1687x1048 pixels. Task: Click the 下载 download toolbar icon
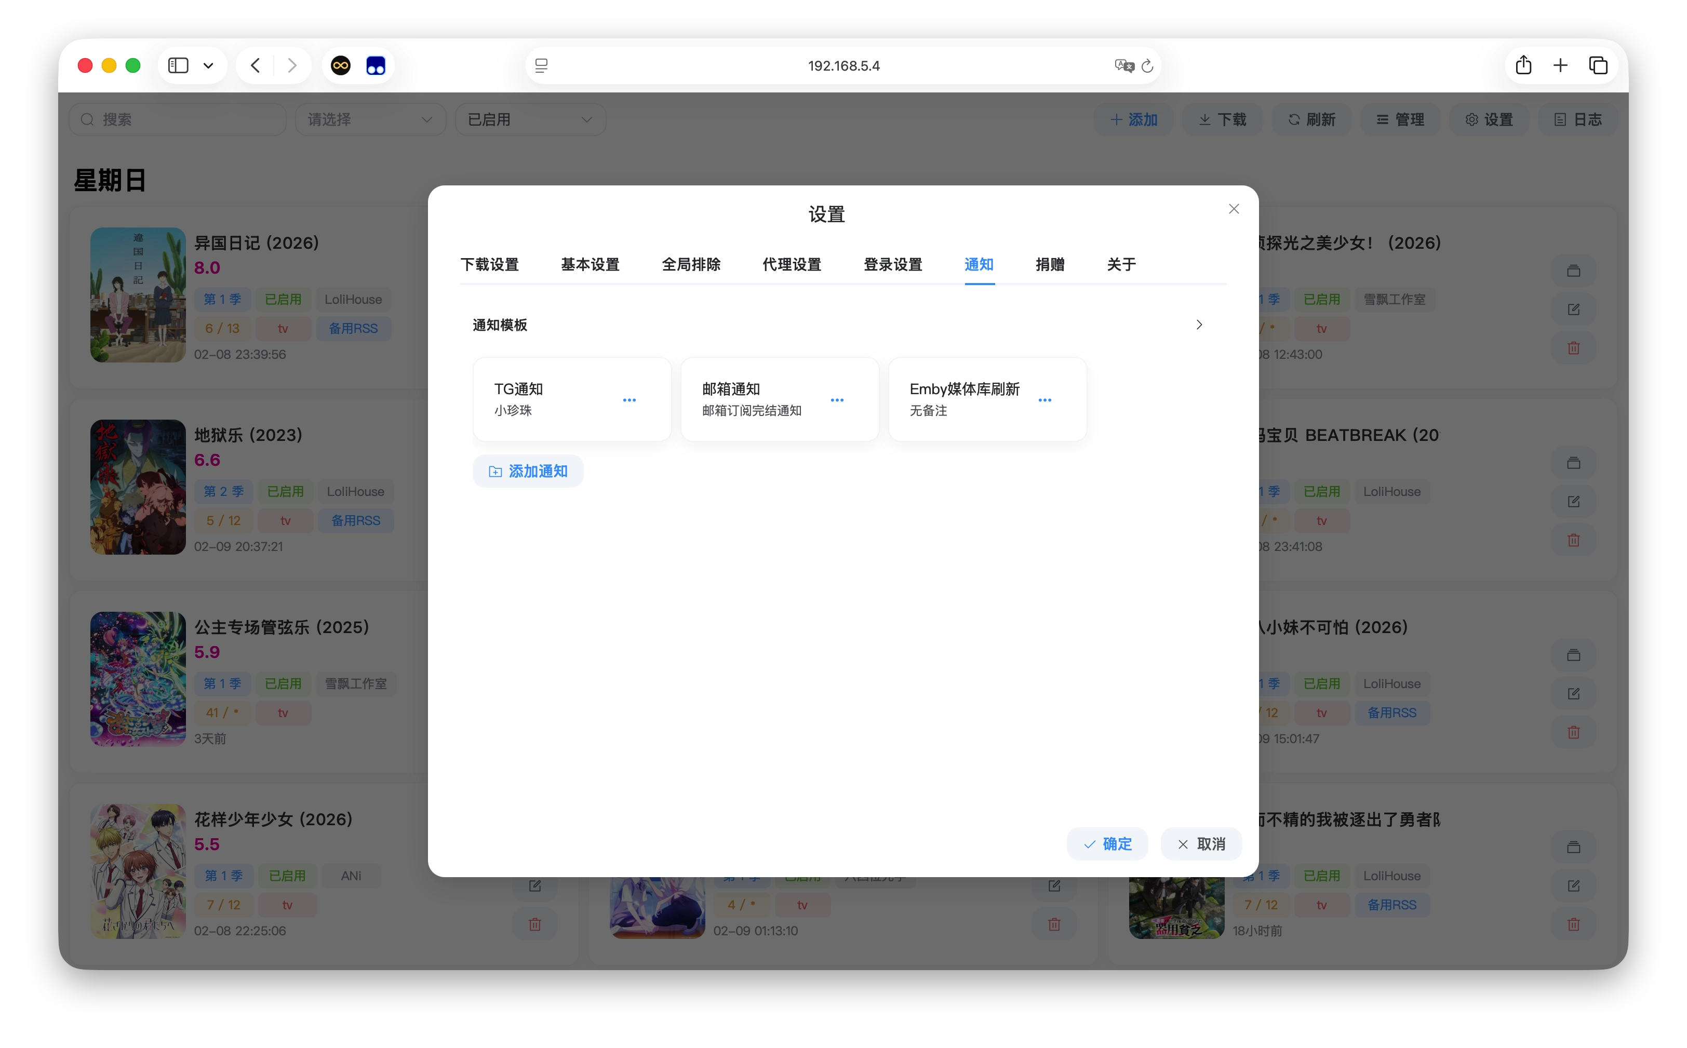(1222, 118)
